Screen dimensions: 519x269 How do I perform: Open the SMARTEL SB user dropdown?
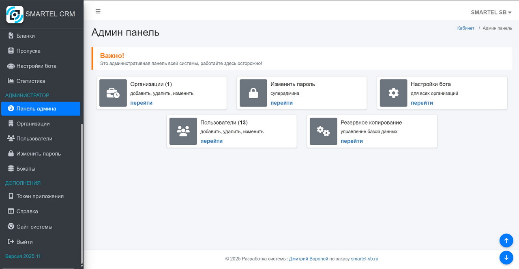coord(491,12)
